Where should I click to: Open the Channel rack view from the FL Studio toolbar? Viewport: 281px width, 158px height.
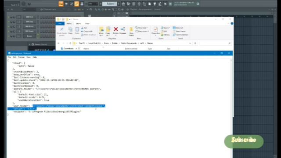coord(133,4)
